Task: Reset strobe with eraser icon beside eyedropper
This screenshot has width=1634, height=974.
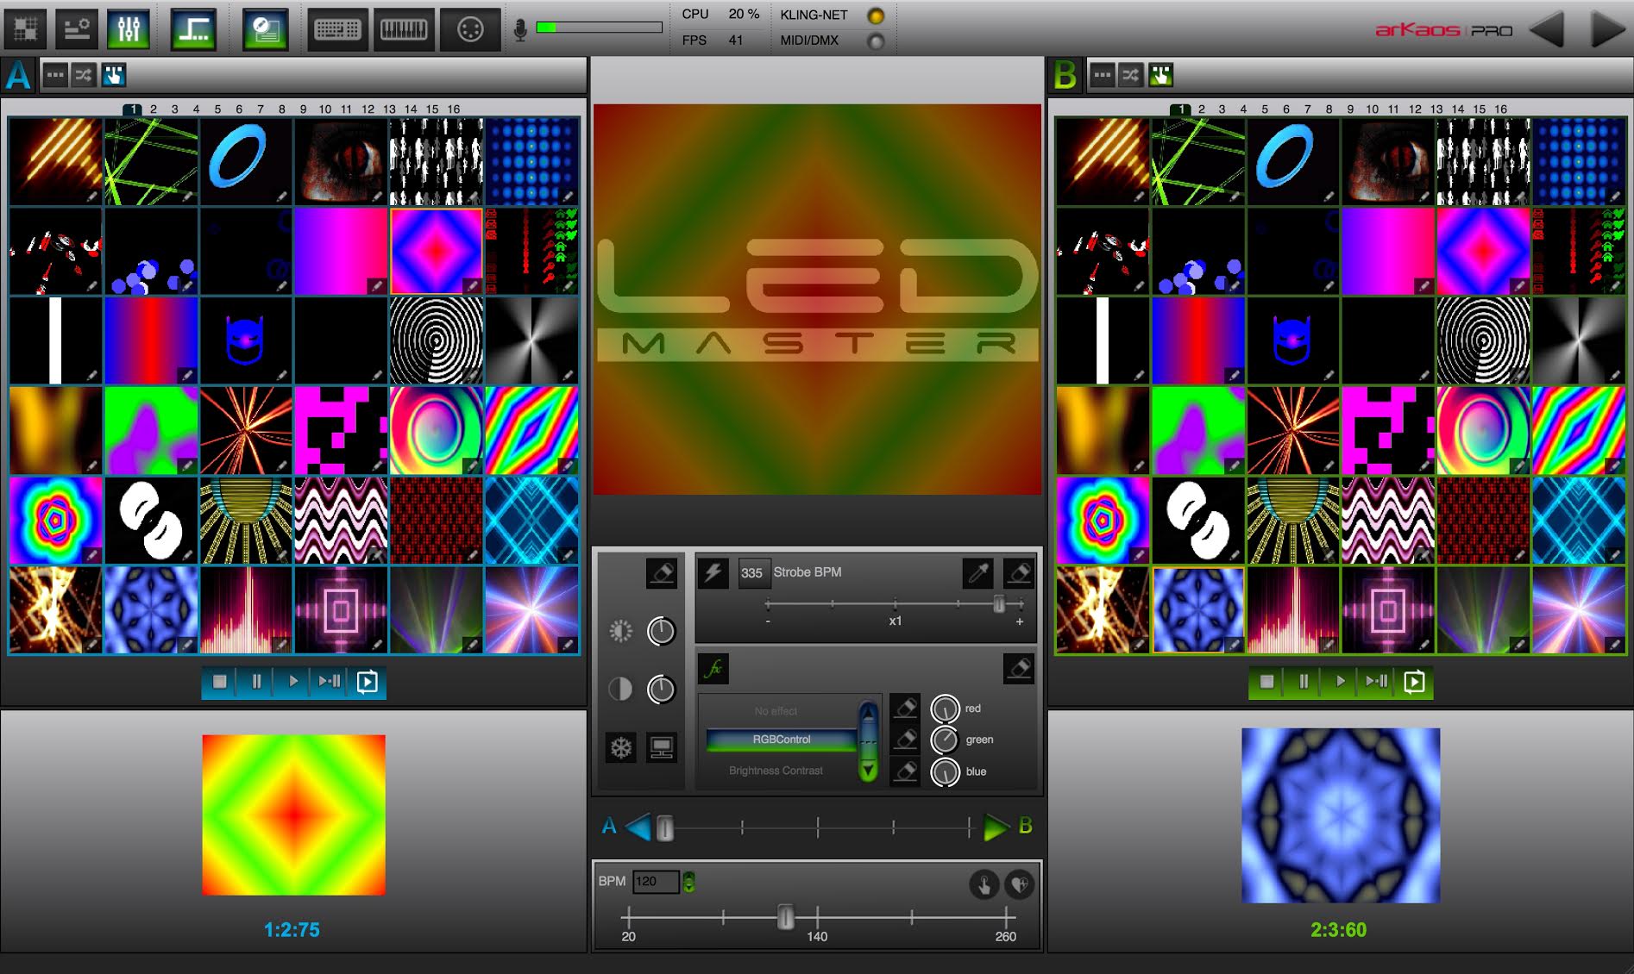Action: tap(1019, 573)
